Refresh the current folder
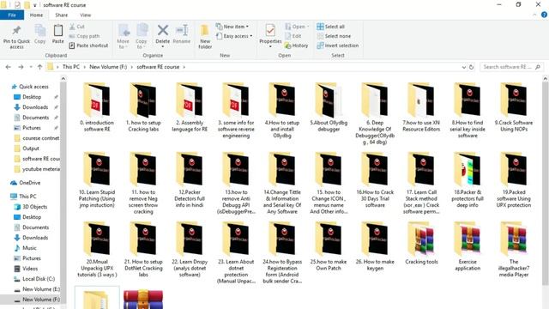 (x=471, y=67)
